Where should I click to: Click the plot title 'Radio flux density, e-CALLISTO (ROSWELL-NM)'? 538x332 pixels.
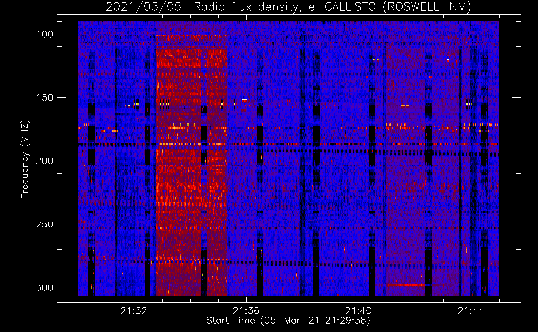pos(332,7)
